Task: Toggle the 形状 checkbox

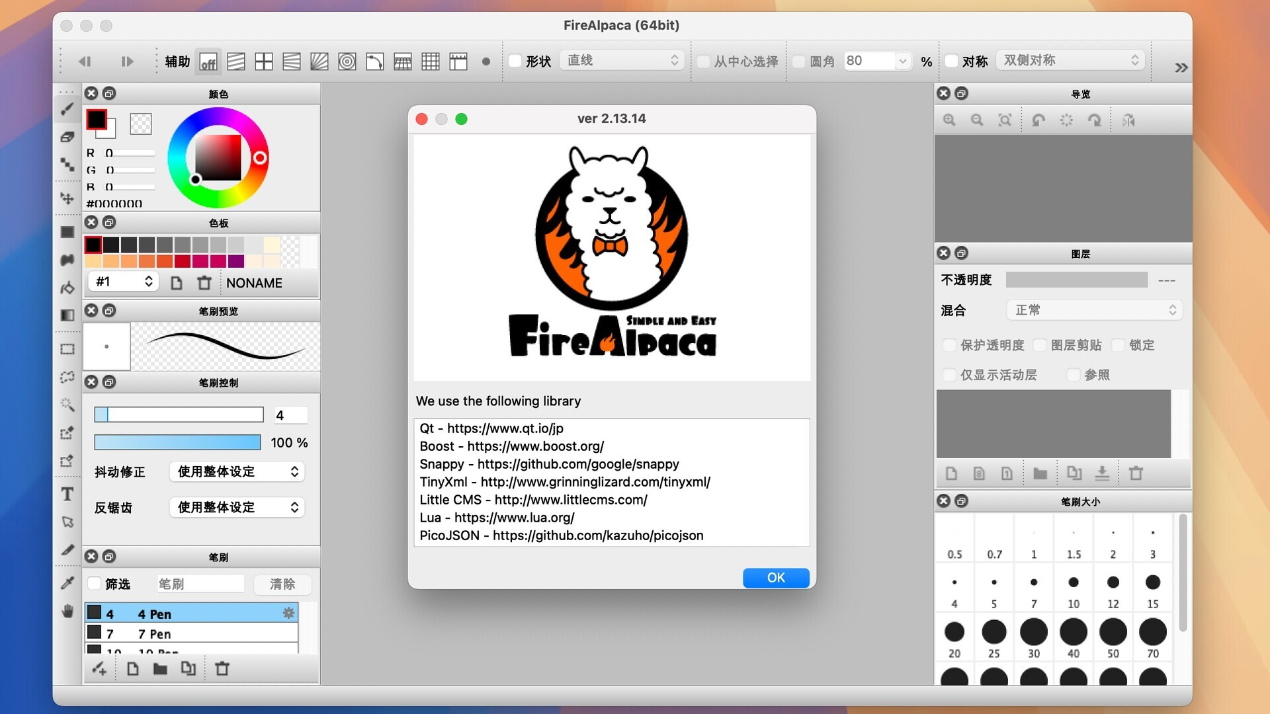Action: coord(515,61)
